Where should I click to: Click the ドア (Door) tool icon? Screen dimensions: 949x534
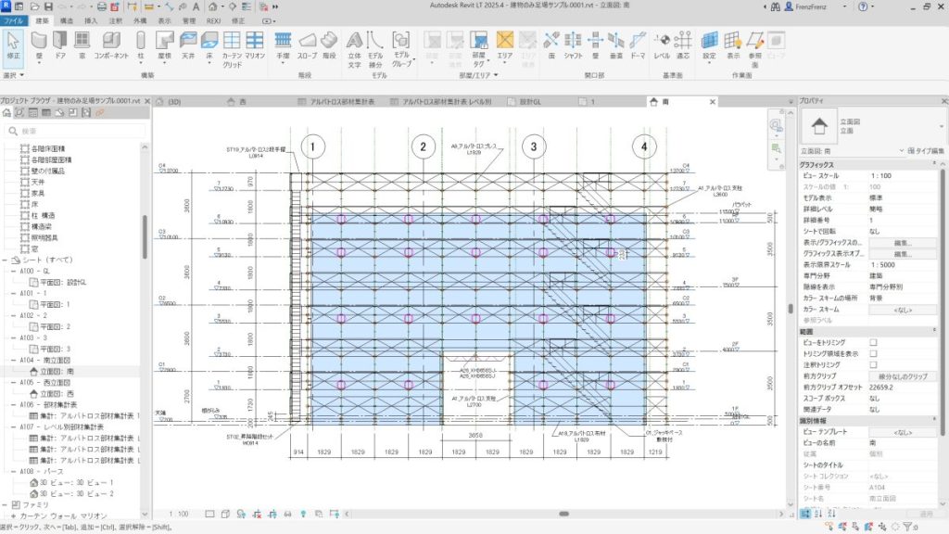coord(60,43)
